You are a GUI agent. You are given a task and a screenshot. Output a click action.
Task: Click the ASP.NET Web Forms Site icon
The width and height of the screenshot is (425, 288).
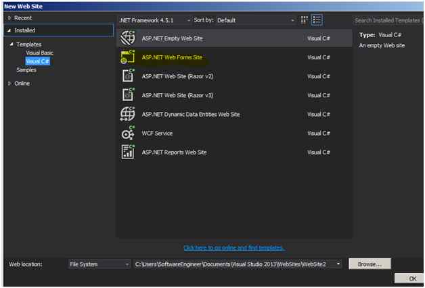click(x=127, y=57)
